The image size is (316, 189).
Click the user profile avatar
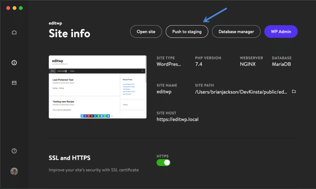pyautogui.click(x=14, y=171)
